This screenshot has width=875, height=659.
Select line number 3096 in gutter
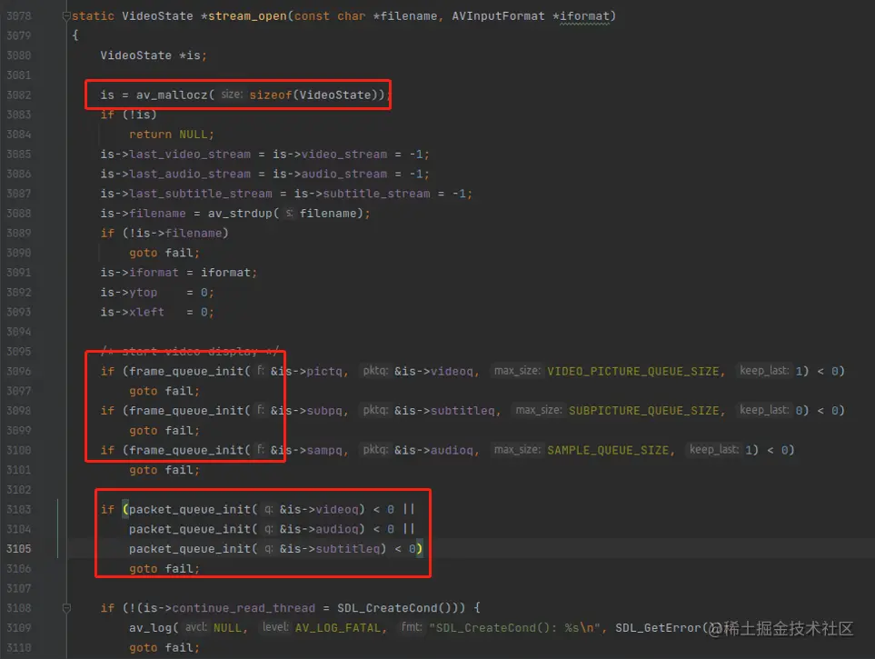coord(19,372)
